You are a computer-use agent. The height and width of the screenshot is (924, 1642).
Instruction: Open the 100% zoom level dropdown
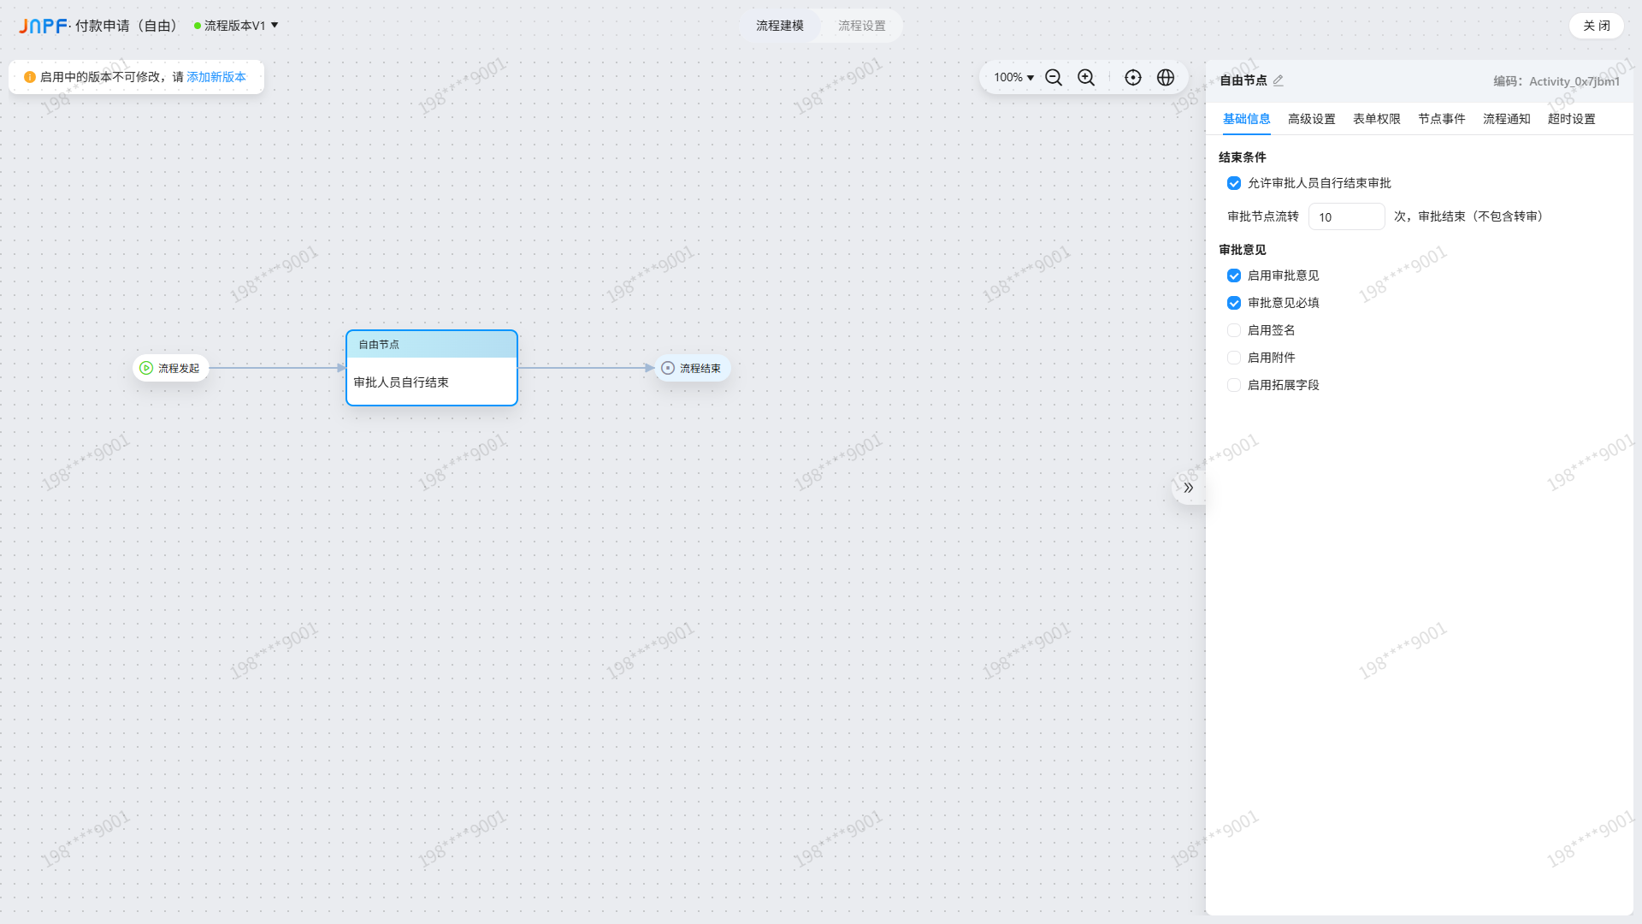pyautogui.click(x=1013, y=78)
